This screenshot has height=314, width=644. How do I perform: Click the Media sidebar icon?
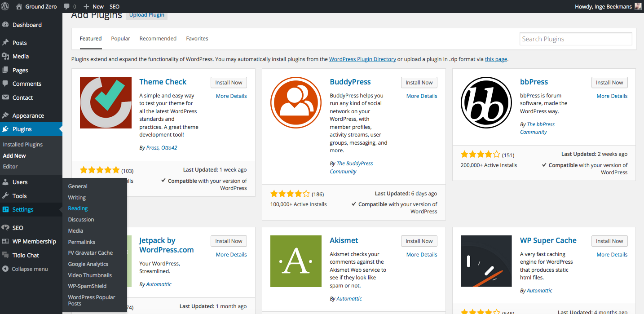pos(5,56)
